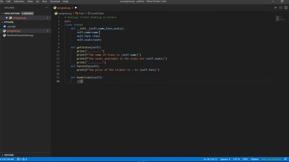Select Python interpreter 3.9.5 64-bit
This screenshot has width=289, height=162.
coord(7,159)
